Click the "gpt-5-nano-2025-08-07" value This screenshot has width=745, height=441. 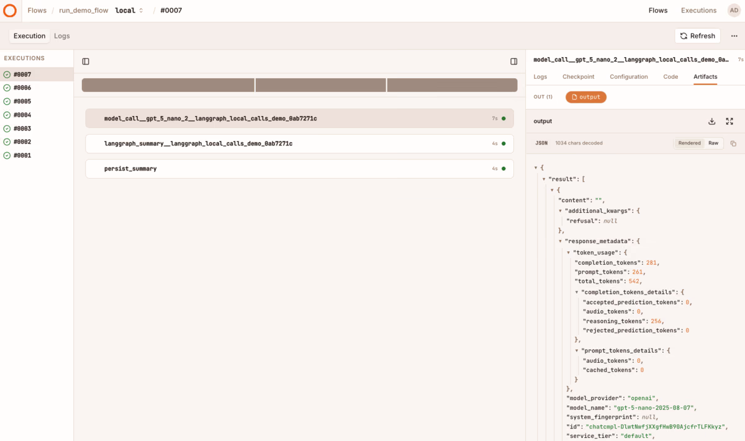click(655, 408)
